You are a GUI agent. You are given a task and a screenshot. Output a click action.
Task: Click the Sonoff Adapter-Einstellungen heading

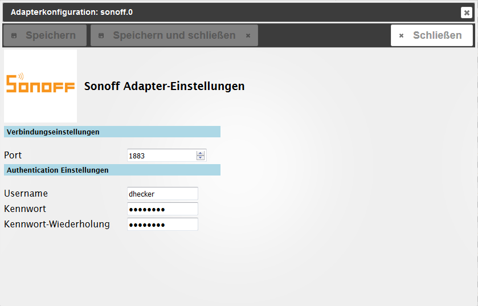[164, 86]
